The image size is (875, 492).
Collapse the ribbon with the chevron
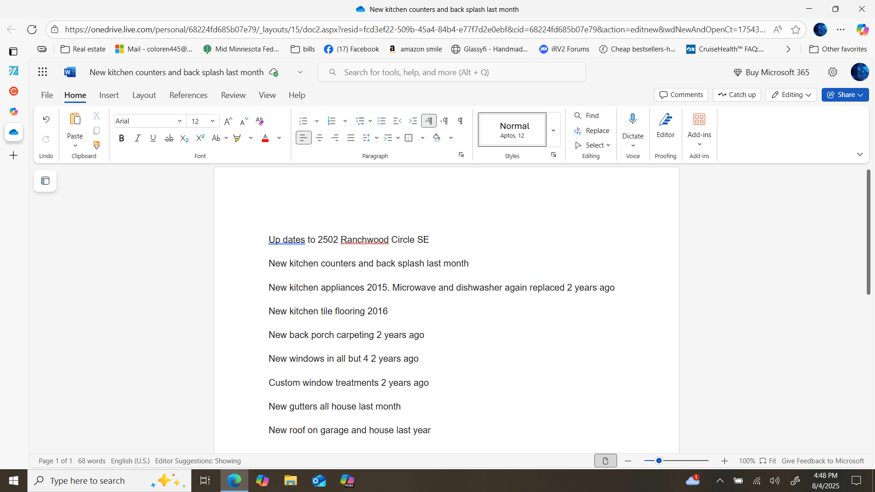(860, 154)
